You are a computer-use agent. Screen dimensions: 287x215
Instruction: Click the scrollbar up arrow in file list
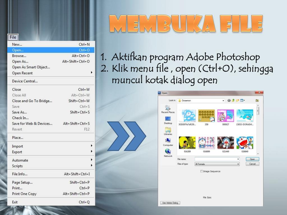[x=258, y=105]
